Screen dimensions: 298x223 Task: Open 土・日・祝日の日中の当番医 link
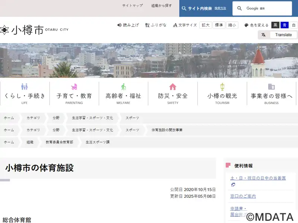(258, 178)
